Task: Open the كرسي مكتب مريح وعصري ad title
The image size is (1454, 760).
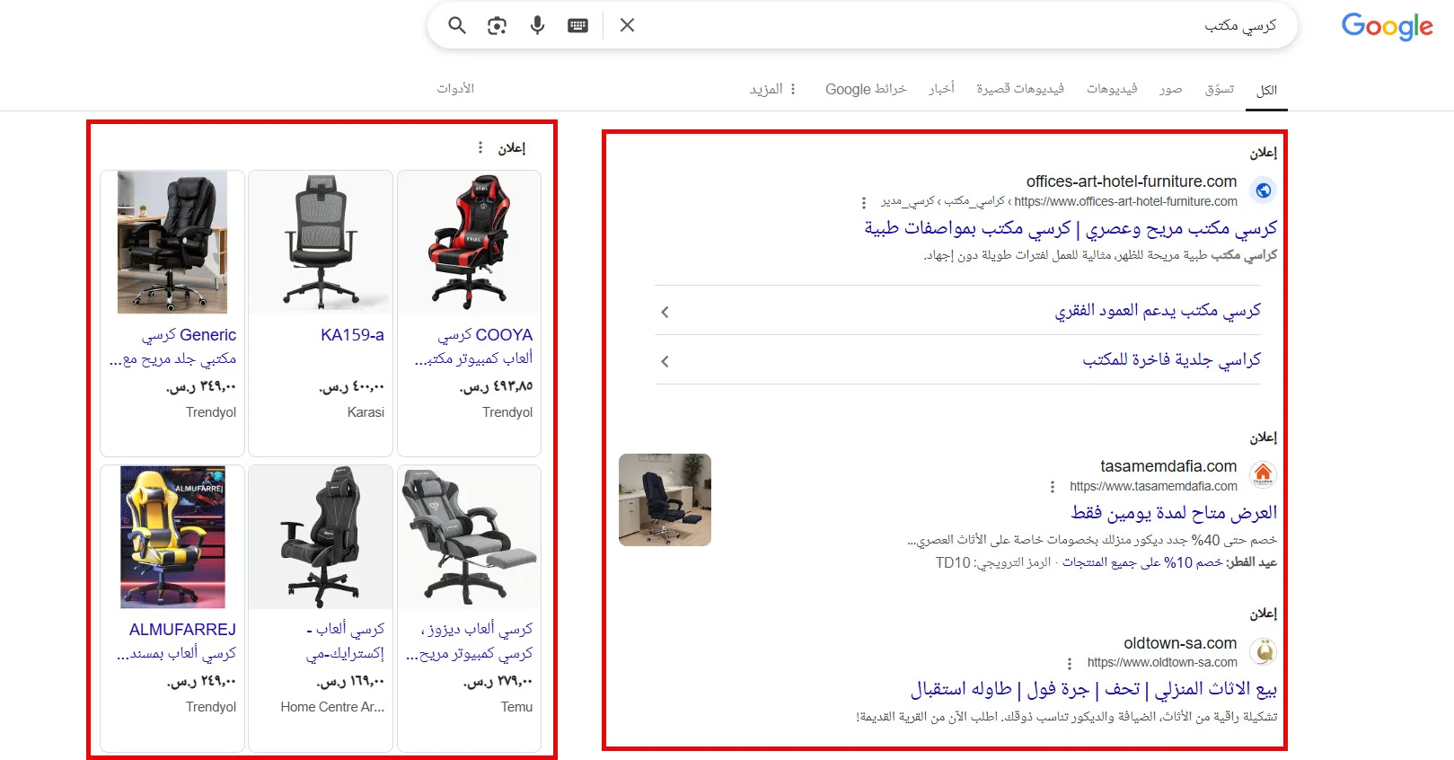Action: (1071, 228)
